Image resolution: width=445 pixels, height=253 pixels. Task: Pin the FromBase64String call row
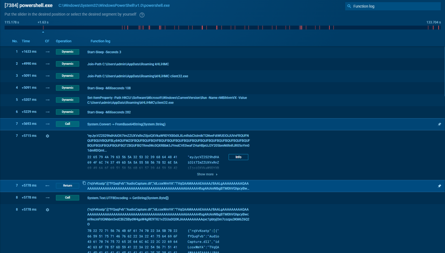click(439, 124)
